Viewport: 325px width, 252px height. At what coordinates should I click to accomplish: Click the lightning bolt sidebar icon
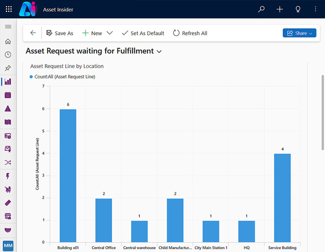pyautogui.click(x=8, y=176)
